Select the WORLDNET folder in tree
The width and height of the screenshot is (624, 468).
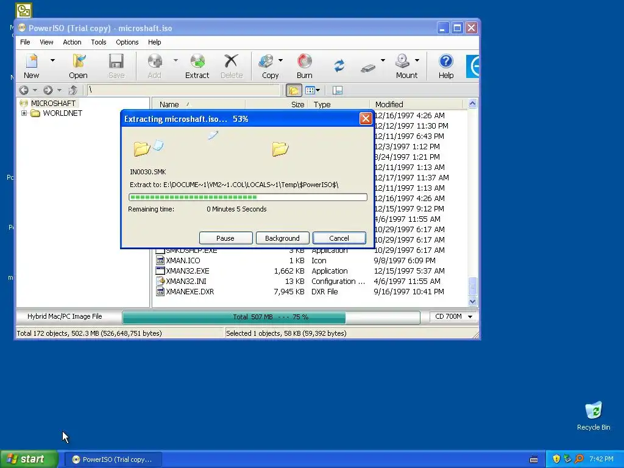pyautogui.click(x=62, y=113)
